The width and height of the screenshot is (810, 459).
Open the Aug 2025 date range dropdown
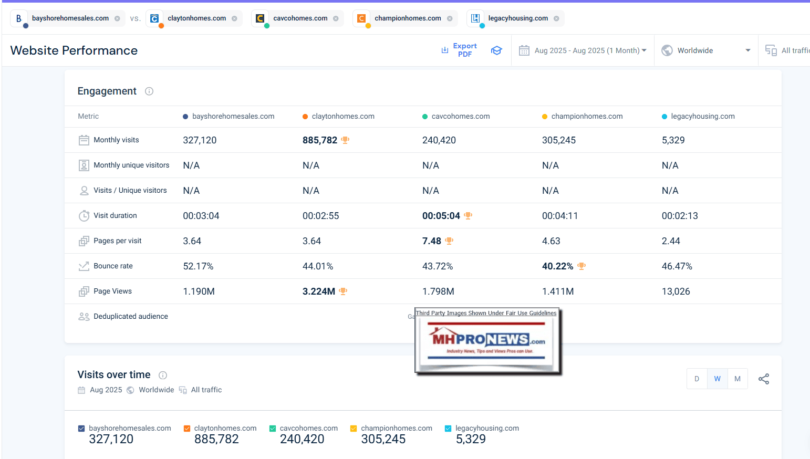[x=583, y=50]
